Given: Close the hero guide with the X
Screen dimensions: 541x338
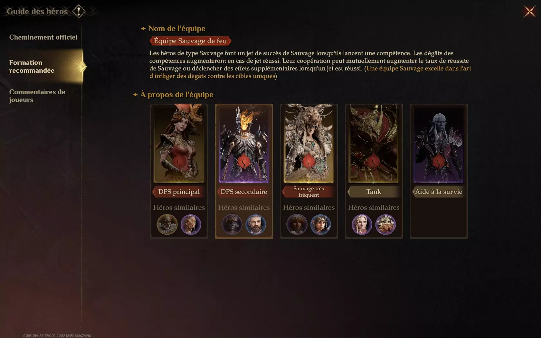Looking at the screenshot, I should click(529, 12).
